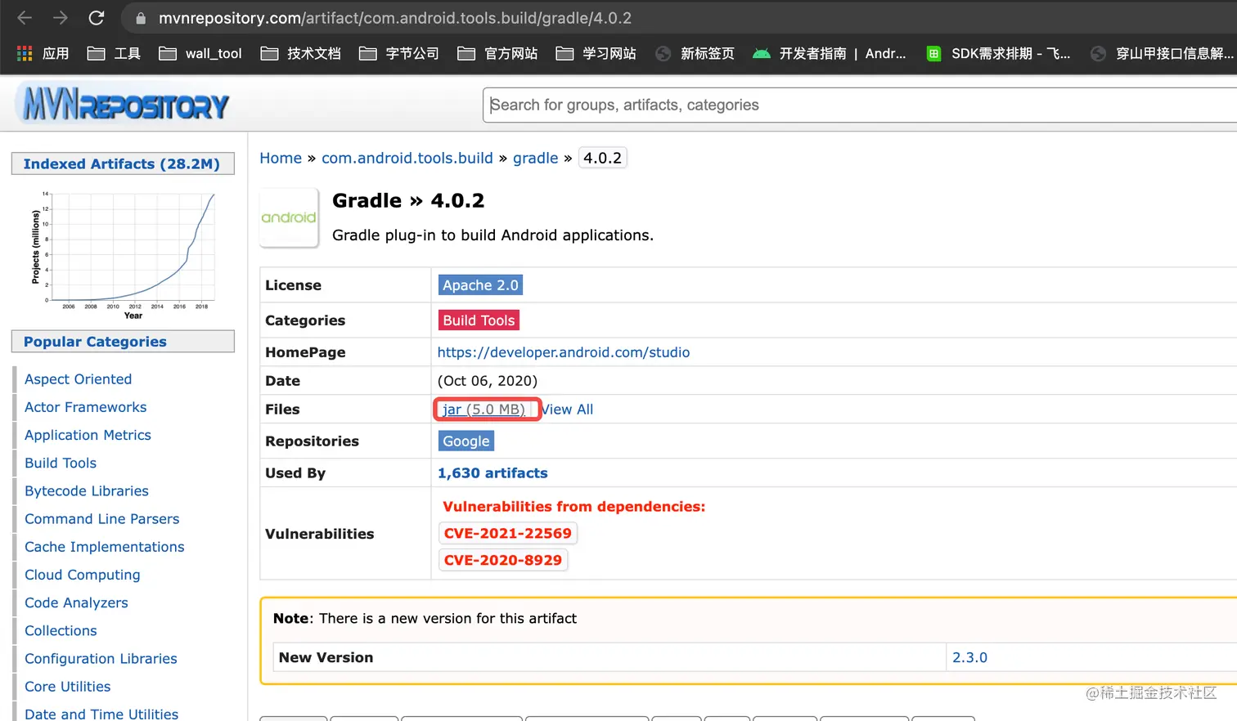
Task: Open the Core Utilities category
Action: click(68, 687)
